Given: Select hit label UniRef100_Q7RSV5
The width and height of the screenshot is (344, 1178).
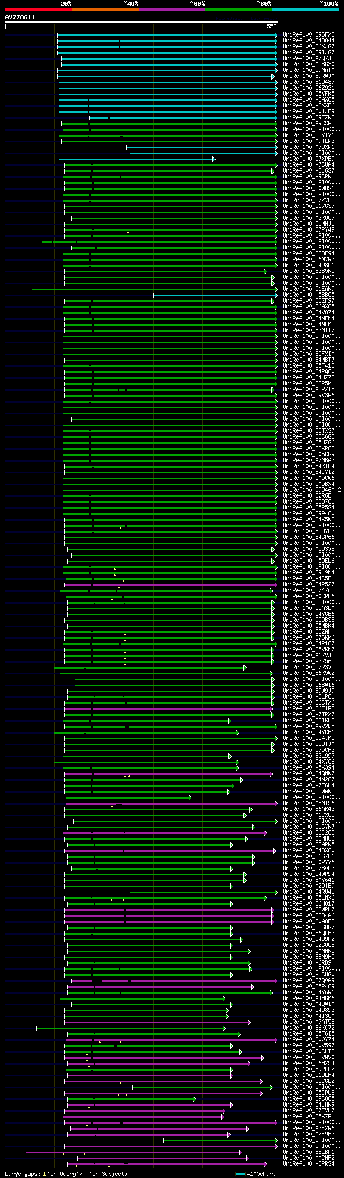Looking at the screenshot, I should coord(309,667).
